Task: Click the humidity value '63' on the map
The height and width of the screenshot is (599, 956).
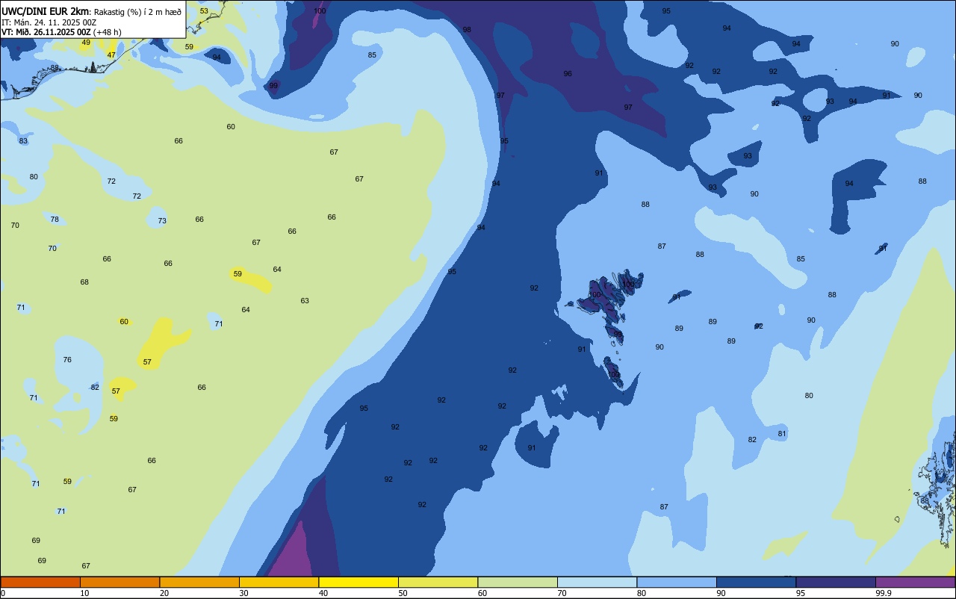Action: pyautogui.click(x=305, y=301)
